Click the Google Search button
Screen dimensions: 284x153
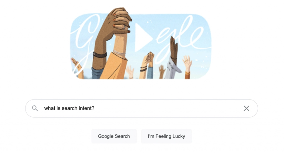114,136
